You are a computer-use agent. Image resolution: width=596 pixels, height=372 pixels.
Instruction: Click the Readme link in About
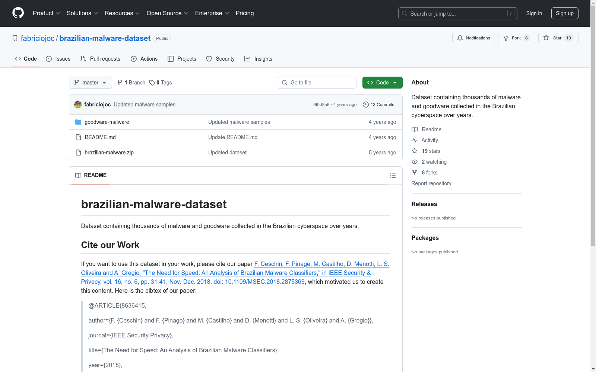click(x=427, y=129)
